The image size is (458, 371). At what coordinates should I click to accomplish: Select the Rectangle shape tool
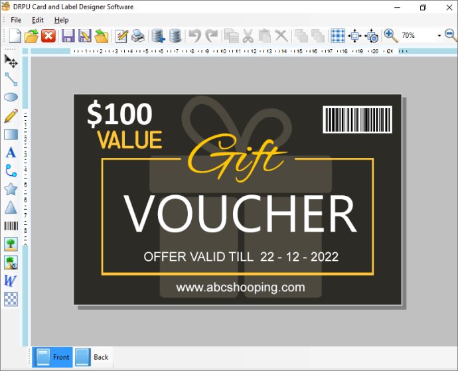pyautogui.click(x=11, y=135)
